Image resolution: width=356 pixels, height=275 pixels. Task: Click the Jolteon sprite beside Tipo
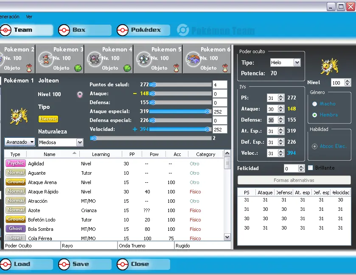pos(19,116)
